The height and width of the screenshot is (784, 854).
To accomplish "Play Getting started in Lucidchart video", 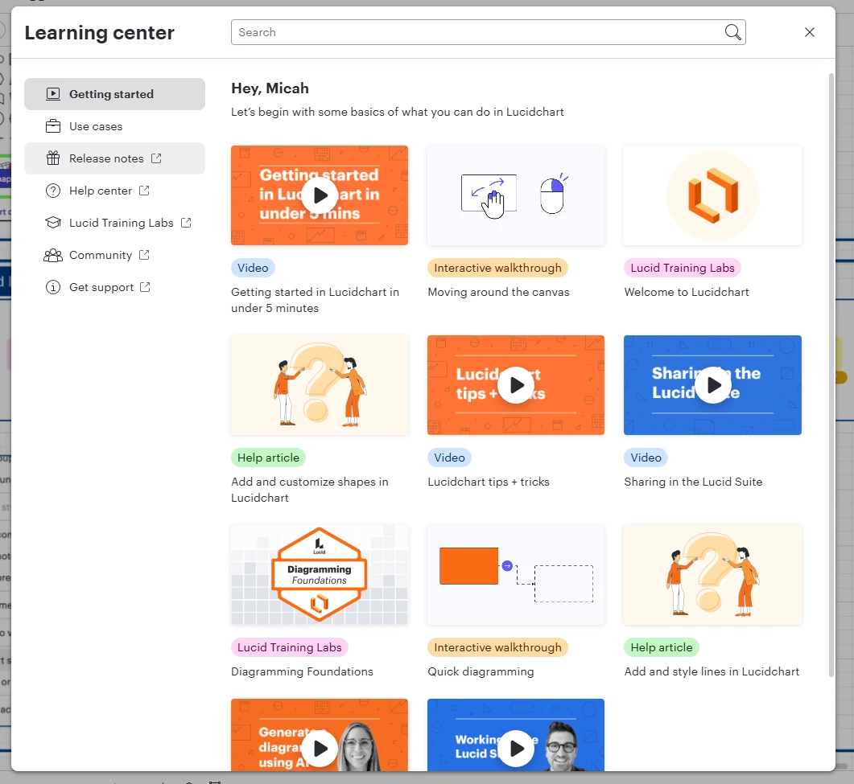I will 320,195.
